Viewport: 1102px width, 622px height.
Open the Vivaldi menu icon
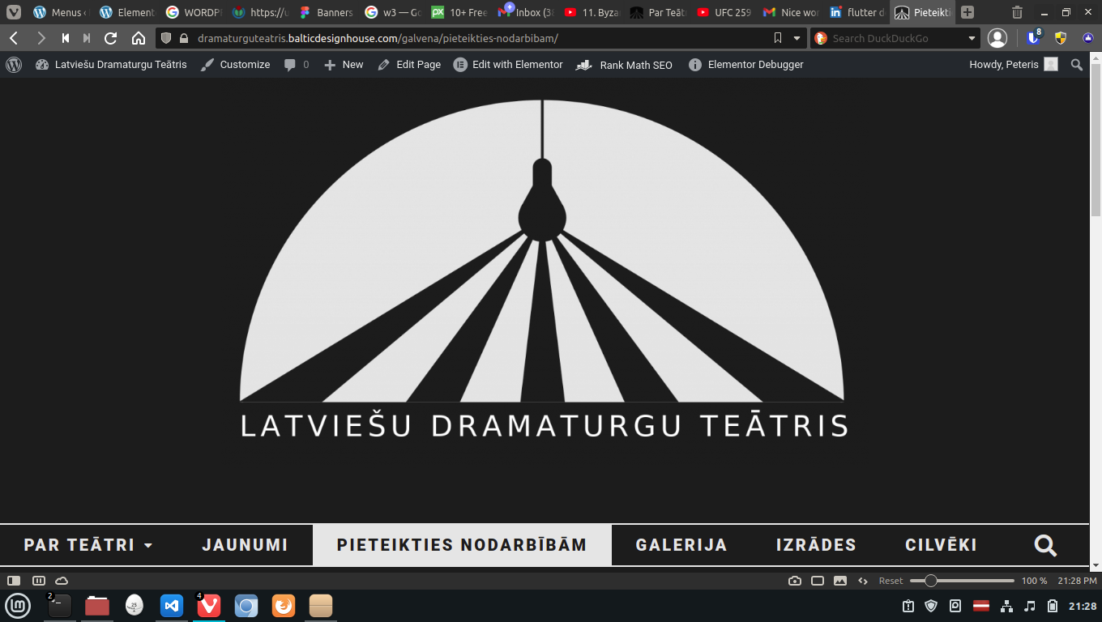[x=13, y=12]
